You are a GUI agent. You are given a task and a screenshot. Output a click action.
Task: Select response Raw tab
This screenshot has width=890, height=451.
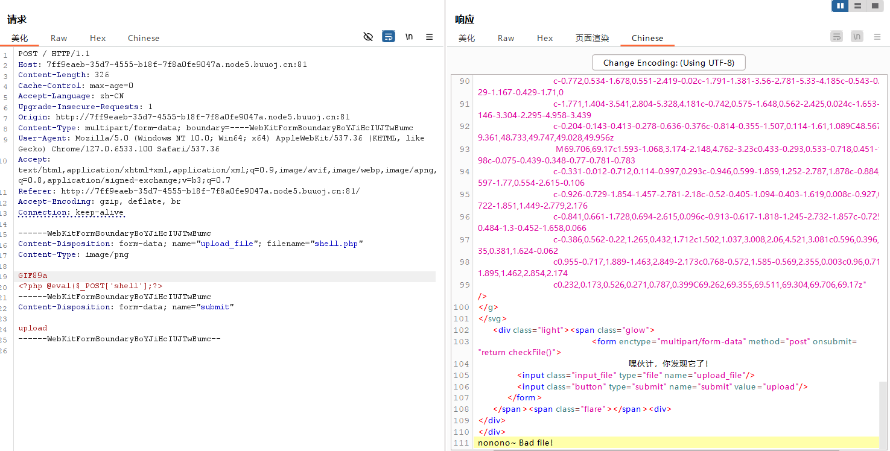click(506, 38)
